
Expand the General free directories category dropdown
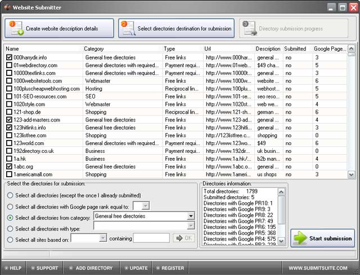(x=191, y=216)
